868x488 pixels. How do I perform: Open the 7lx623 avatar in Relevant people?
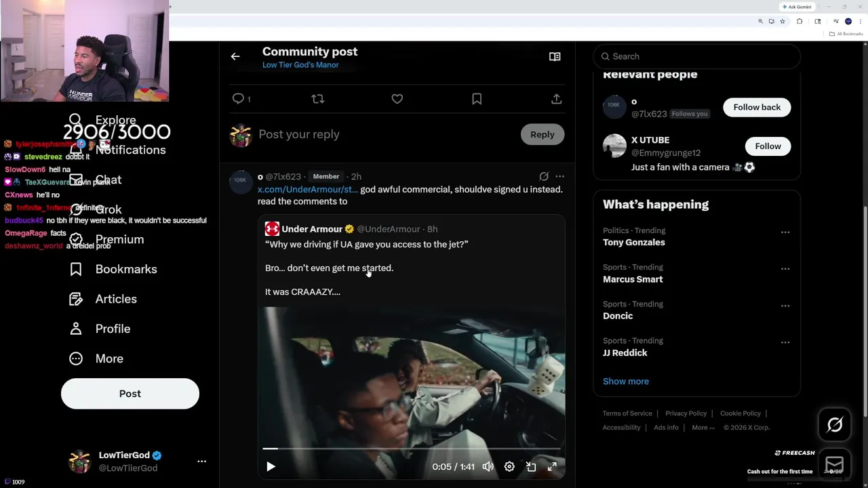pyautogui.click(x=614, y=107)
